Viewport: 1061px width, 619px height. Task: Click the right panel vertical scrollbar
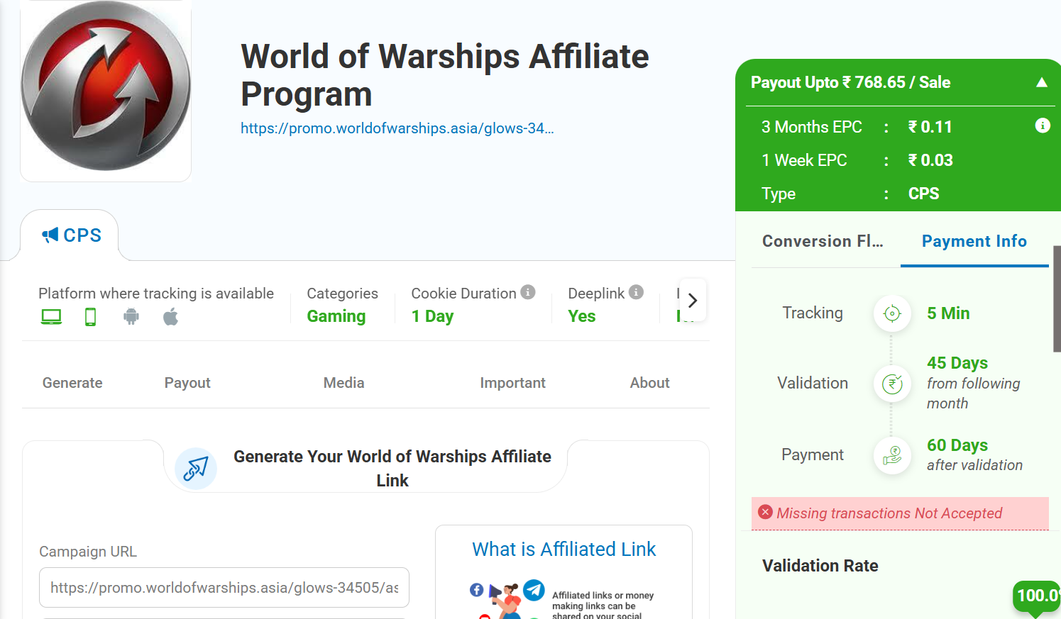click(x=1057, y=299)
